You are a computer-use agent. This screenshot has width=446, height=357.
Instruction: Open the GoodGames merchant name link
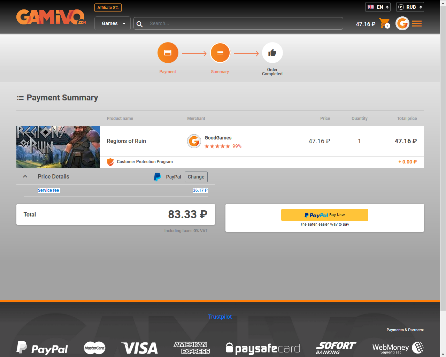[x=218, y=138]
